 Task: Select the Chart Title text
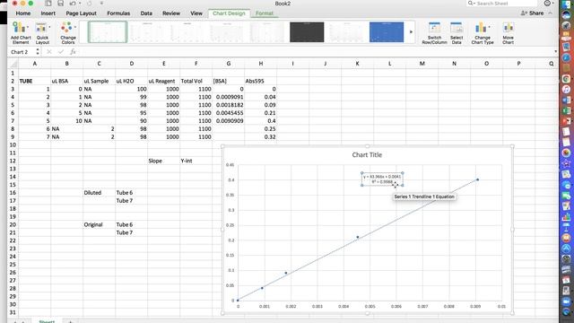pos(367,155)
